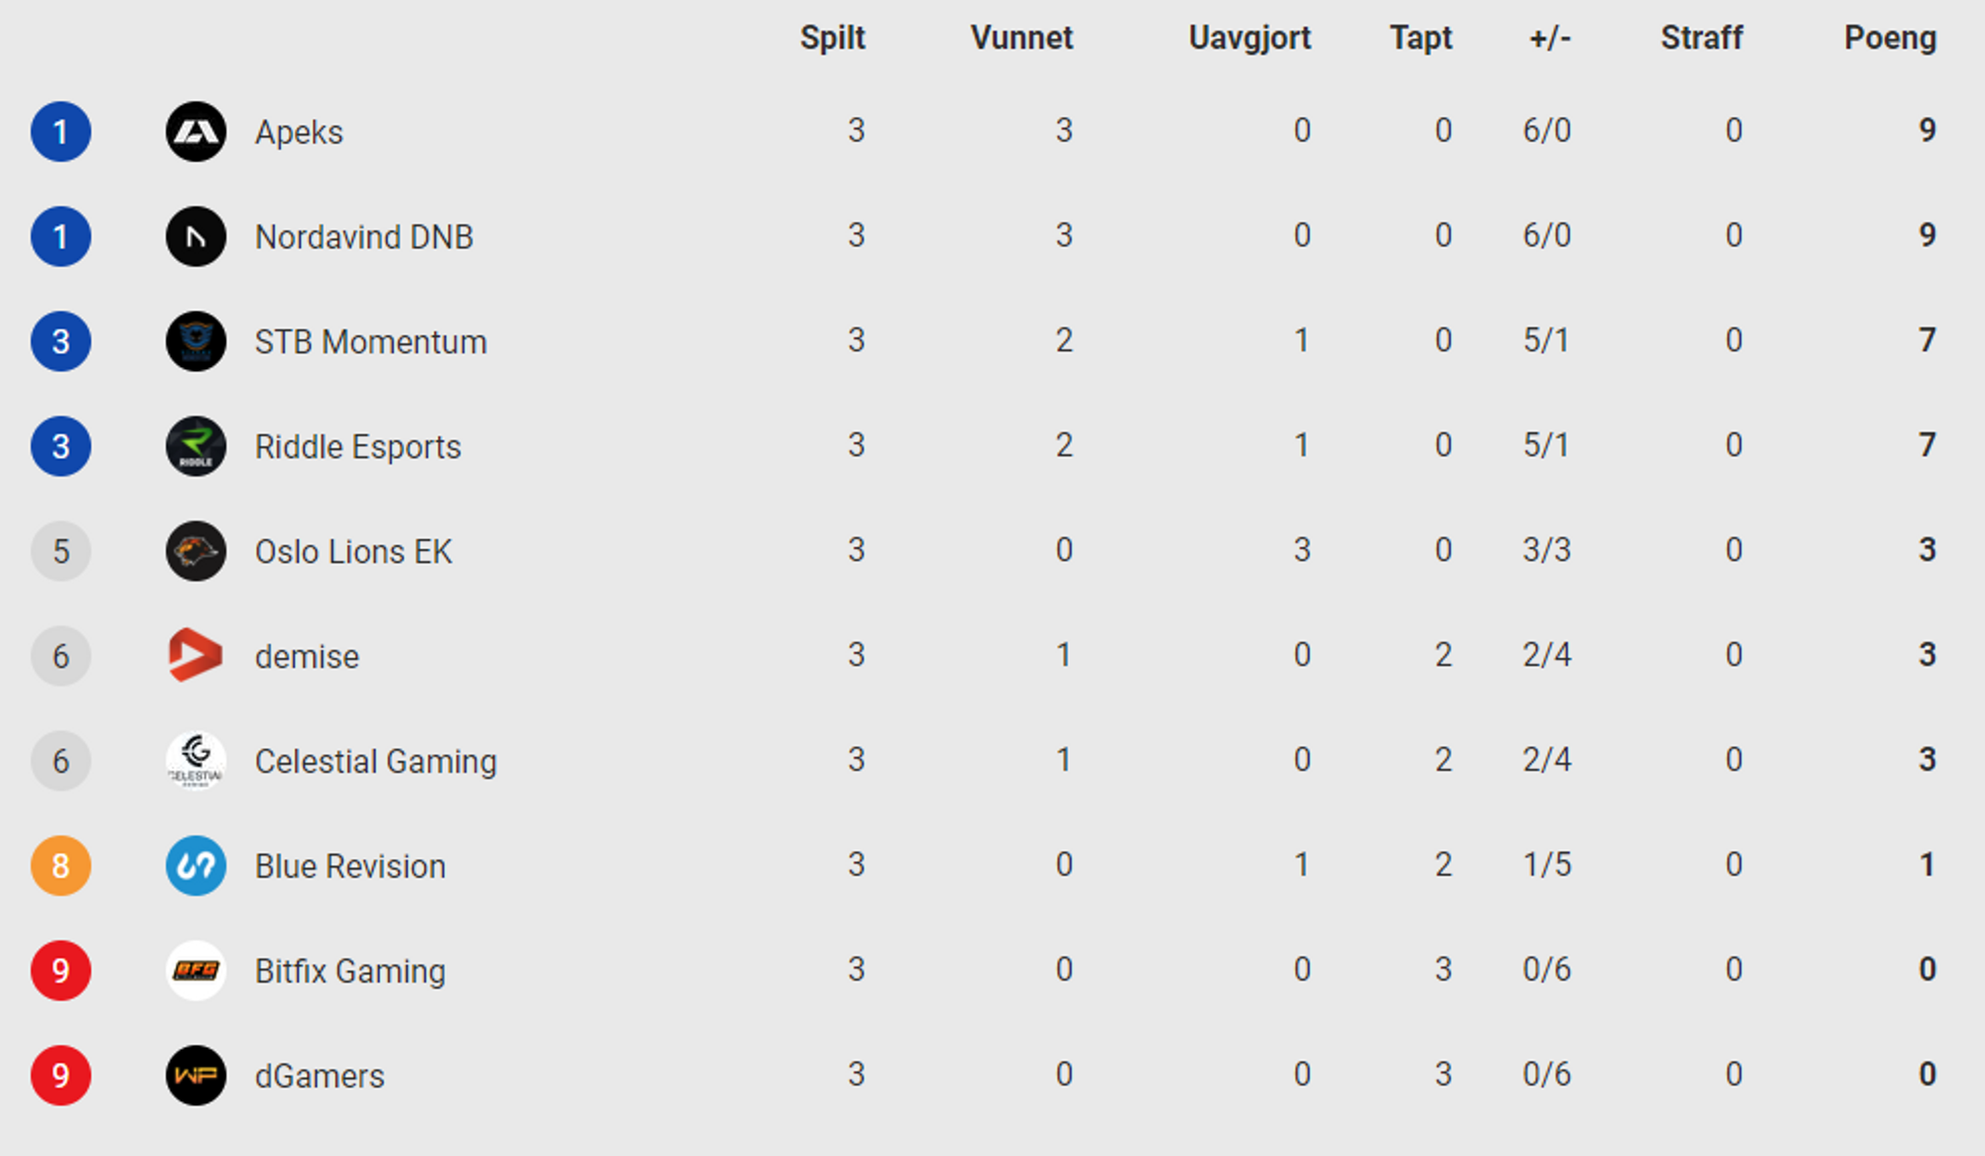Click the Uavgjort column header
This screenshot has height=1156, width=1985.
coord(1250,38)
